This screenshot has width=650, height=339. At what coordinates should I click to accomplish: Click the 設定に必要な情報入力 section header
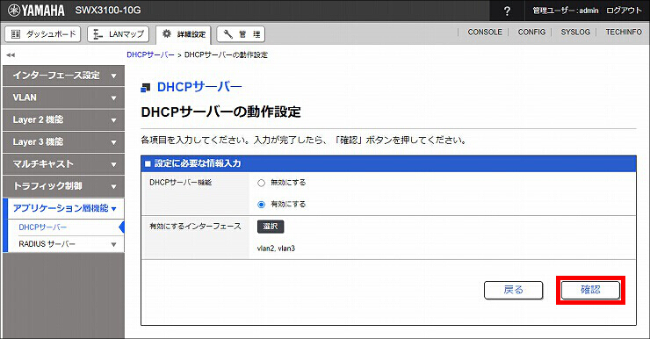pos(388,163)
